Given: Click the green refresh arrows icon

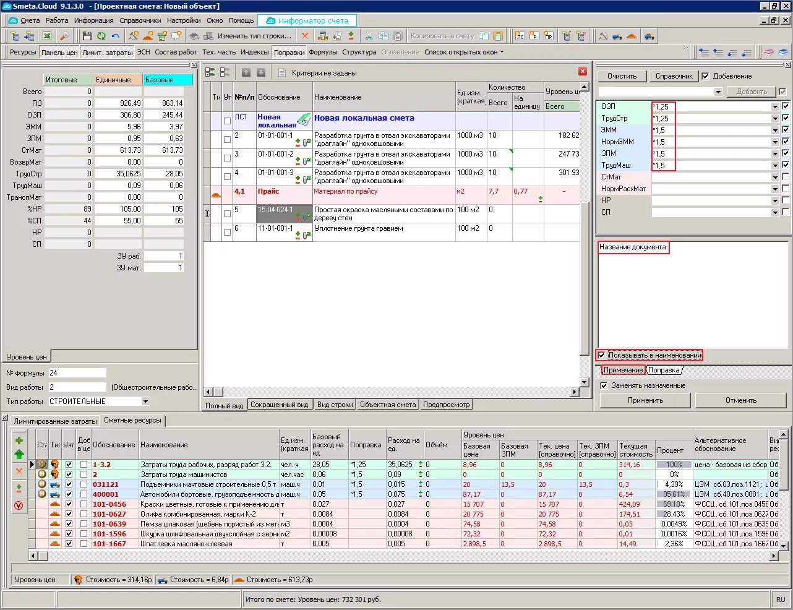Looking at the screenshot, I should pyautogui.click(x=101, y=36).
